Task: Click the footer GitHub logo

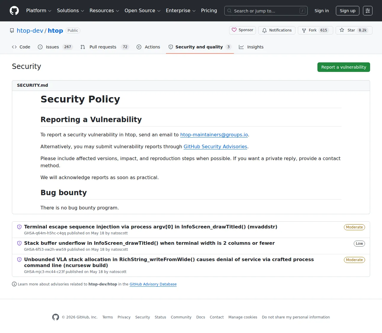Action: point(56,317)
